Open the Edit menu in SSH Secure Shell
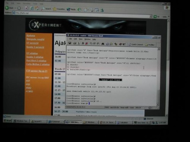 (x=75, y=39)
